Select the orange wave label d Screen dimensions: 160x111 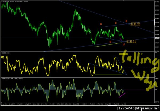point(124,44)
